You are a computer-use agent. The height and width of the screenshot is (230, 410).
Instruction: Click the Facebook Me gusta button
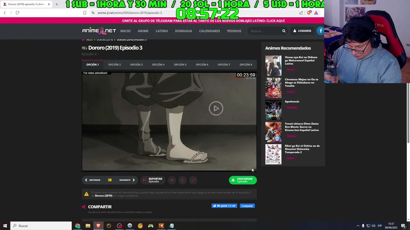click(x=224, y=206)
